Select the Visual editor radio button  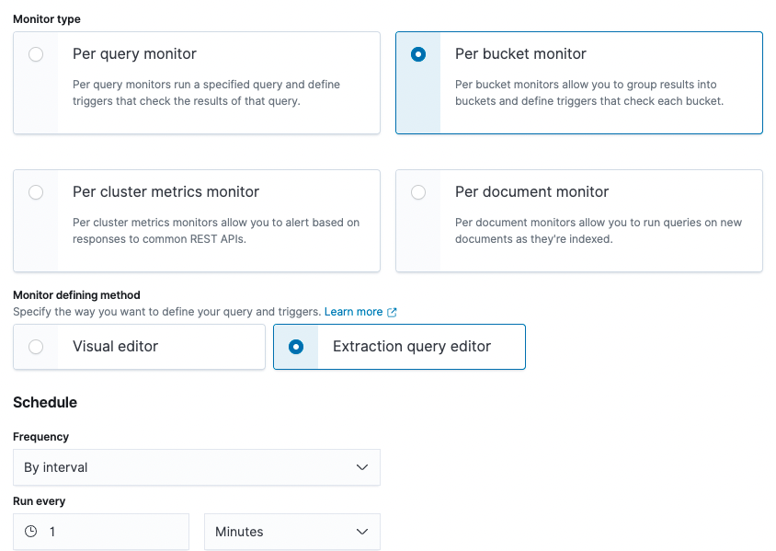point(36,347)
